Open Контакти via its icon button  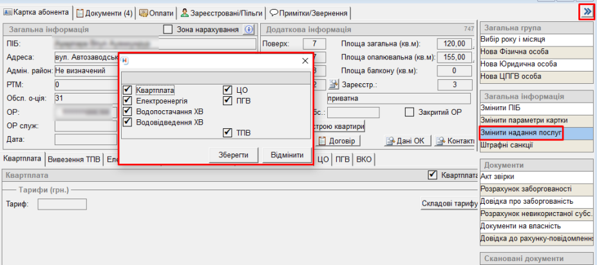point(441,141)
